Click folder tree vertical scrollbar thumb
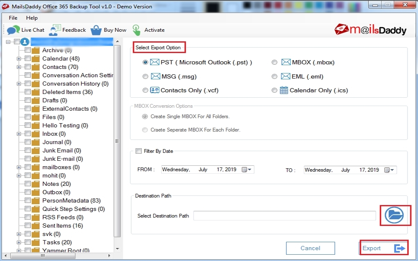Image resolution: width=418 pixels, height=261 pixels. click(x=117, y=141)
